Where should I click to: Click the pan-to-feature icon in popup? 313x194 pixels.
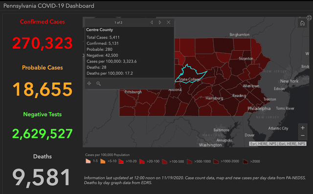[89, 83]
